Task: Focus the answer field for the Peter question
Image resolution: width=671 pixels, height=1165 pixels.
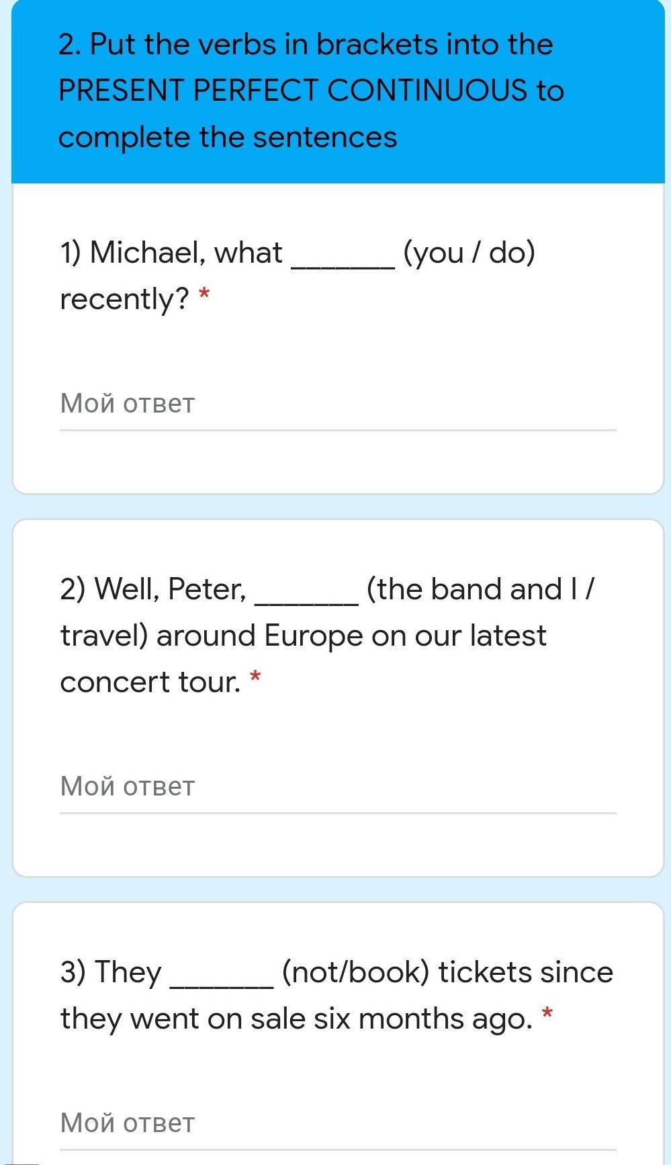Action: coord(338,787)
